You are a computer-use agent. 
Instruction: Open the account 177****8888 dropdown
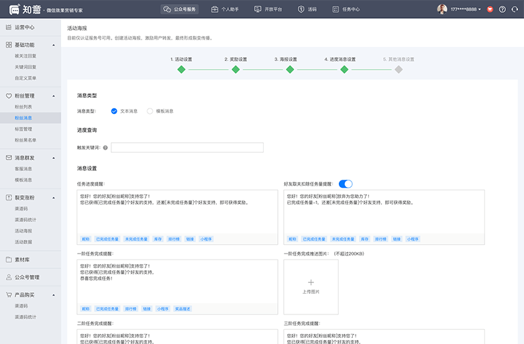(466, 9)
